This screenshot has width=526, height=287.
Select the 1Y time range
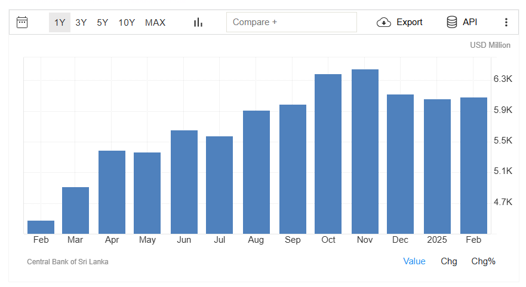60,22
